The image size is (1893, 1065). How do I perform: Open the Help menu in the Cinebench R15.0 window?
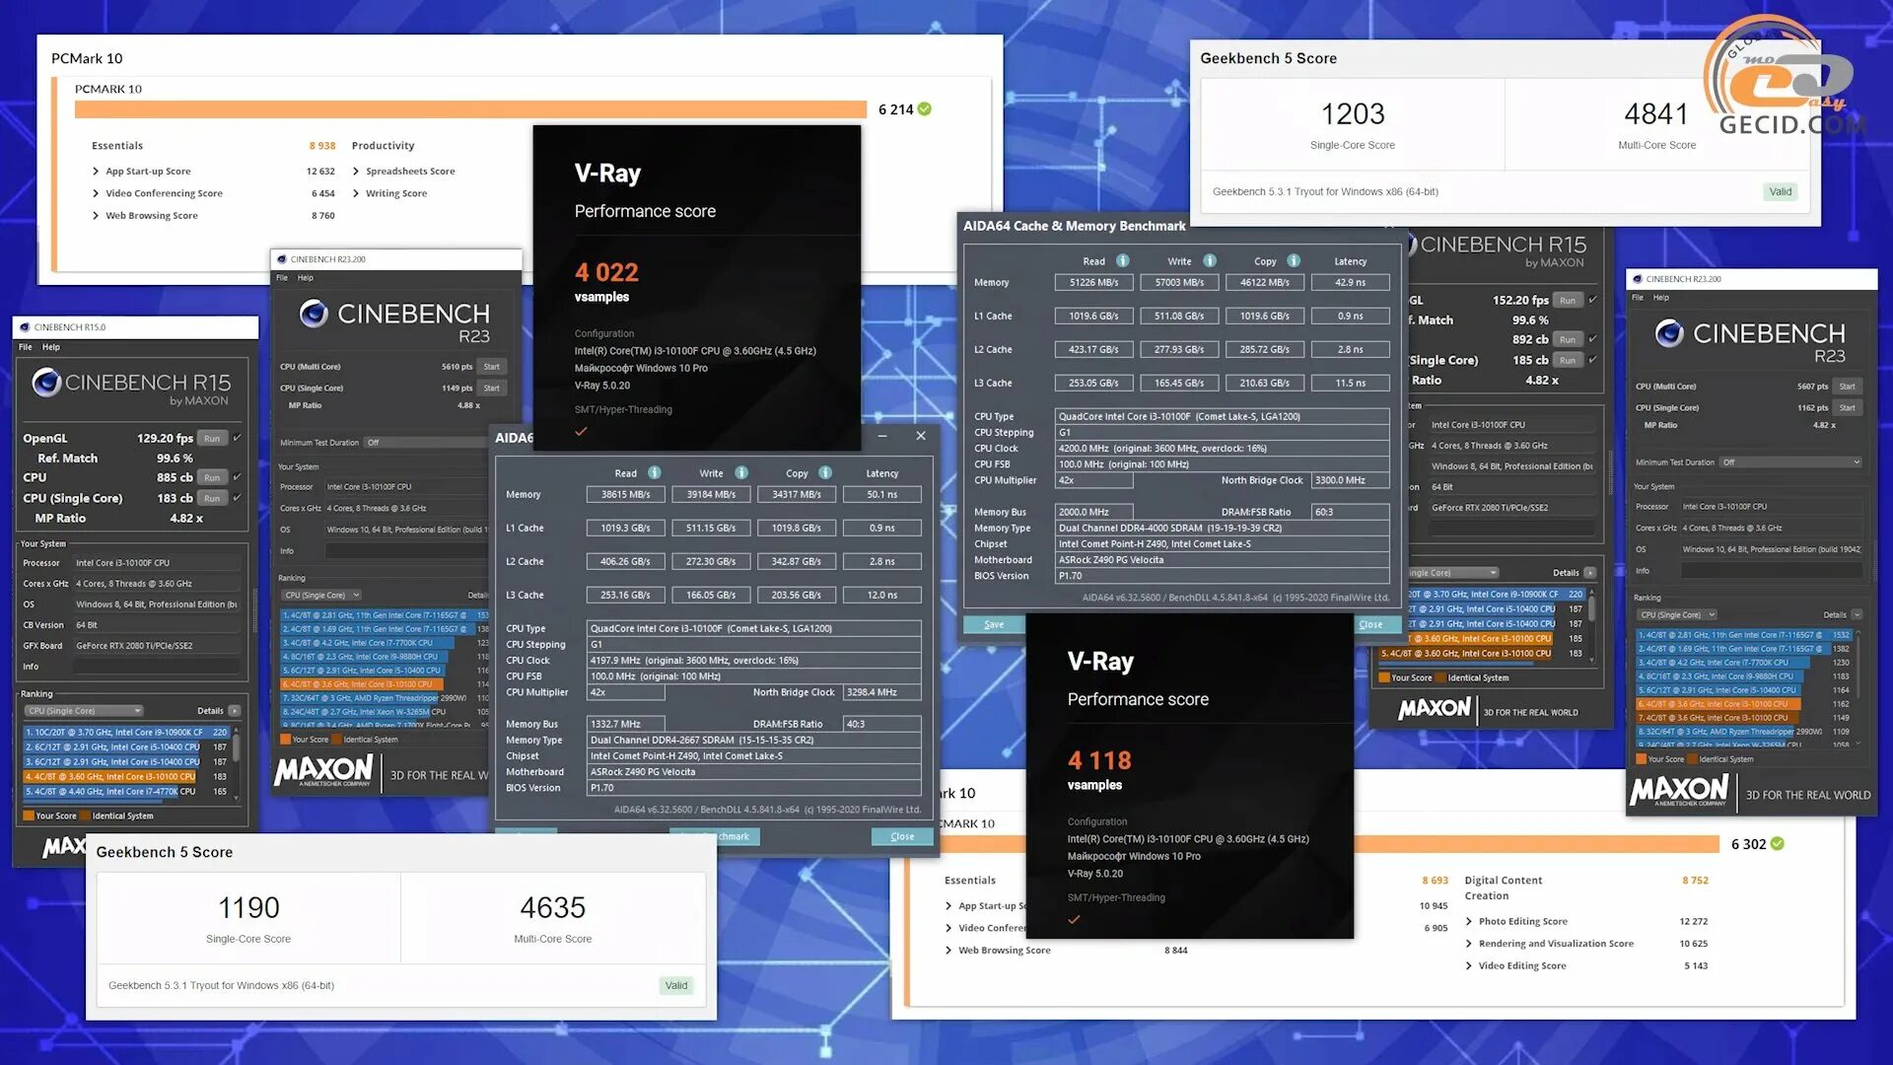[x=51, y=347]
